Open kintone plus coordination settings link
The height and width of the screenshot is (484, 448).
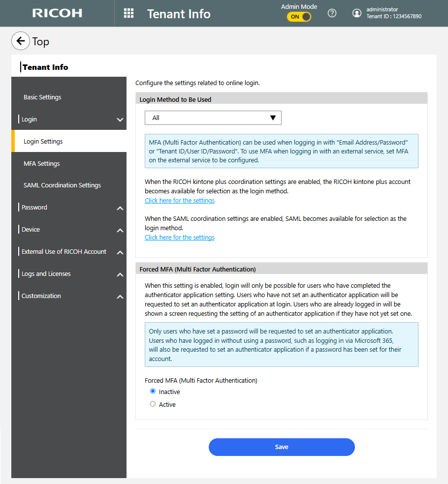pos(180,201)
